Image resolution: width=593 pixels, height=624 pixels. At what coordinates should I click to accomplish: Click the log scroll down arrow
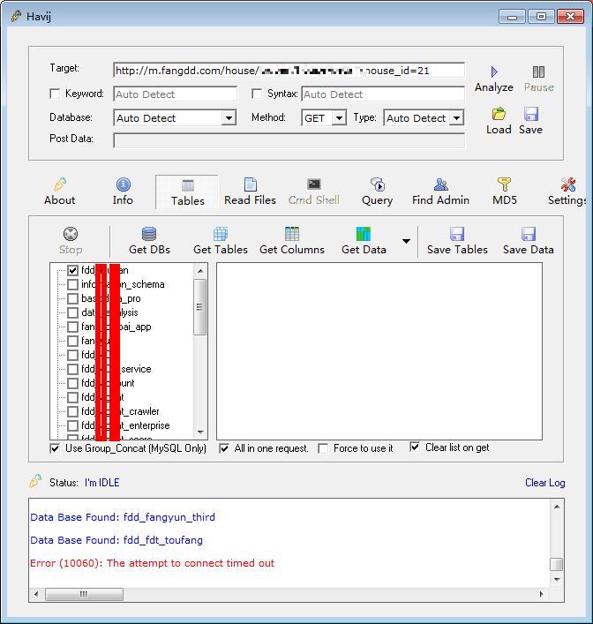click(557, 579)
